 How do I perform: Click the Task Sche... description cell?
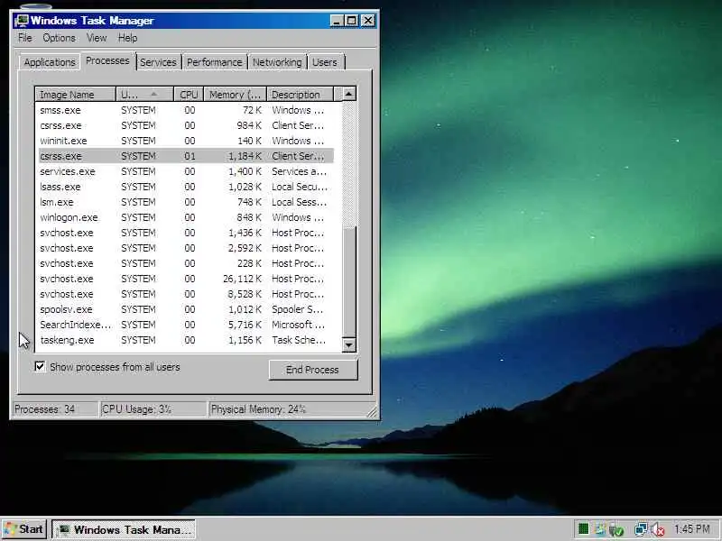(299, 340)
